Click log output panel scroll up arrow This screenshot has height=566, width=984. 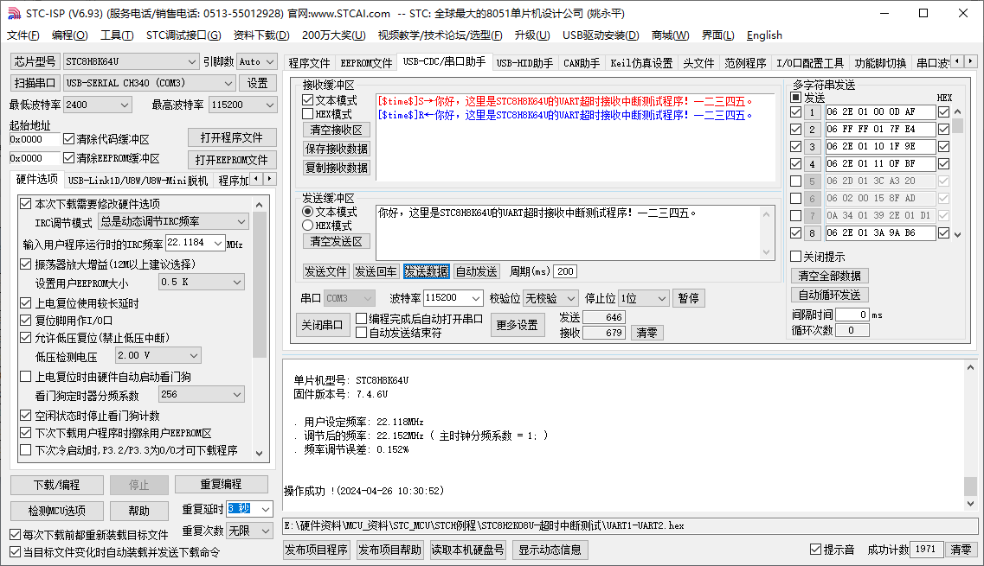tap(970, 367)
